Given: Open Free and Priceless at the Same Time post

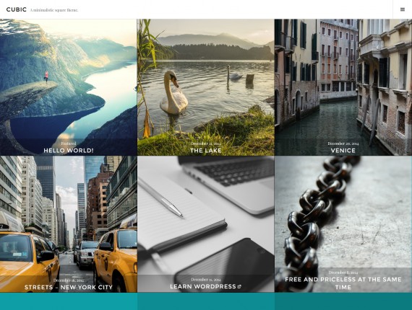Looking at the screenshot, I should tap(343, 283).
